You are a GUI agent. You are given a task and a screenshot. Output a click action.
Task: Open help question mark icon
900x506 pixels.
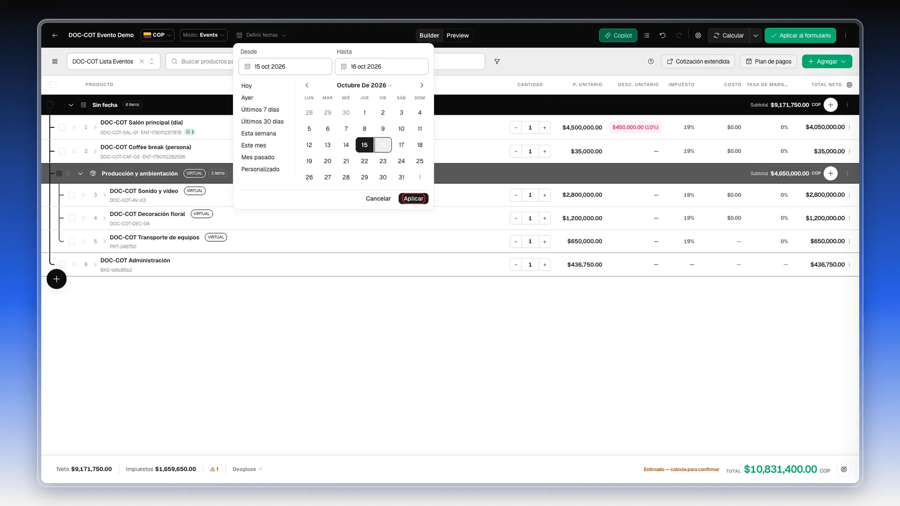coord(651,61)
